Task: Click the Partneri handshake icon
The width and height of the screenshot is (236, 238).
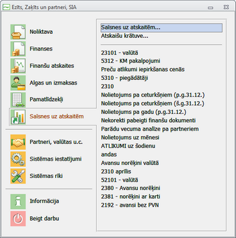Action: point(18,142)
